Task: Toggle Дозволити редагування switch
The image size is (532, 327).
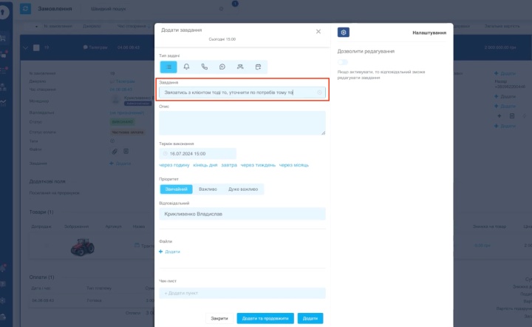Action: point(343,62)
